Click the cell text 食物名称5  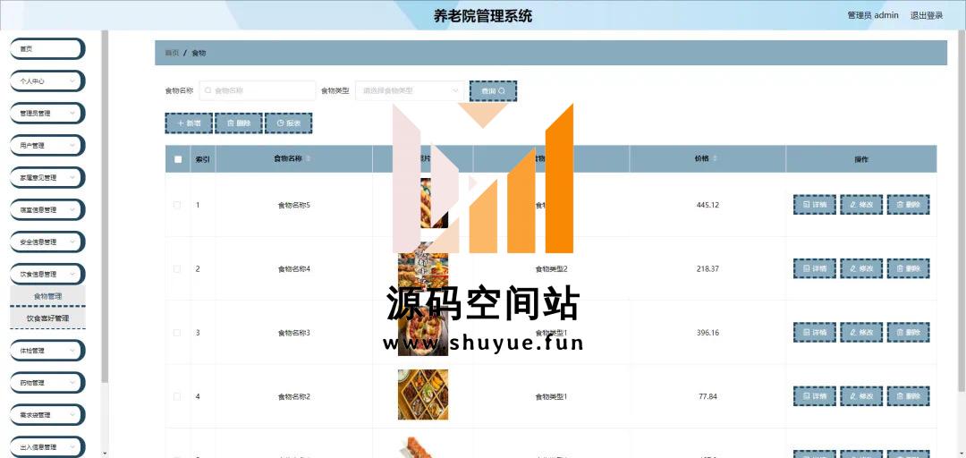click(x=294, y=205)
